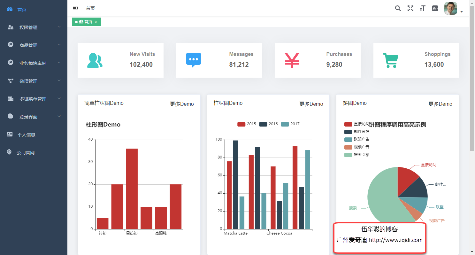Click the language switch icon
Screen dimensions: 475x255
click(x=435, y=8)
